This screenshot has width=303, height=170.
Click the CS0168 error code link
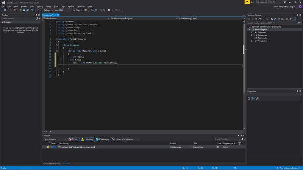53,147
